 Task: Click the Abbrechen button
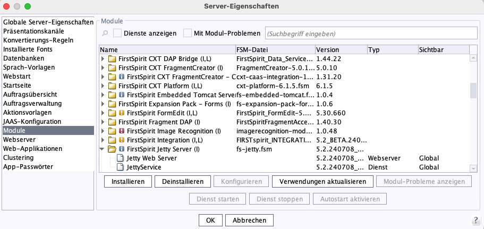(x=249, y=220)
